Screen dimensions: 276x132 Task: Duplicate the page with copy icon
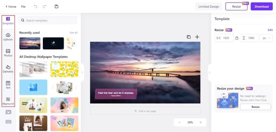(189, 37)
